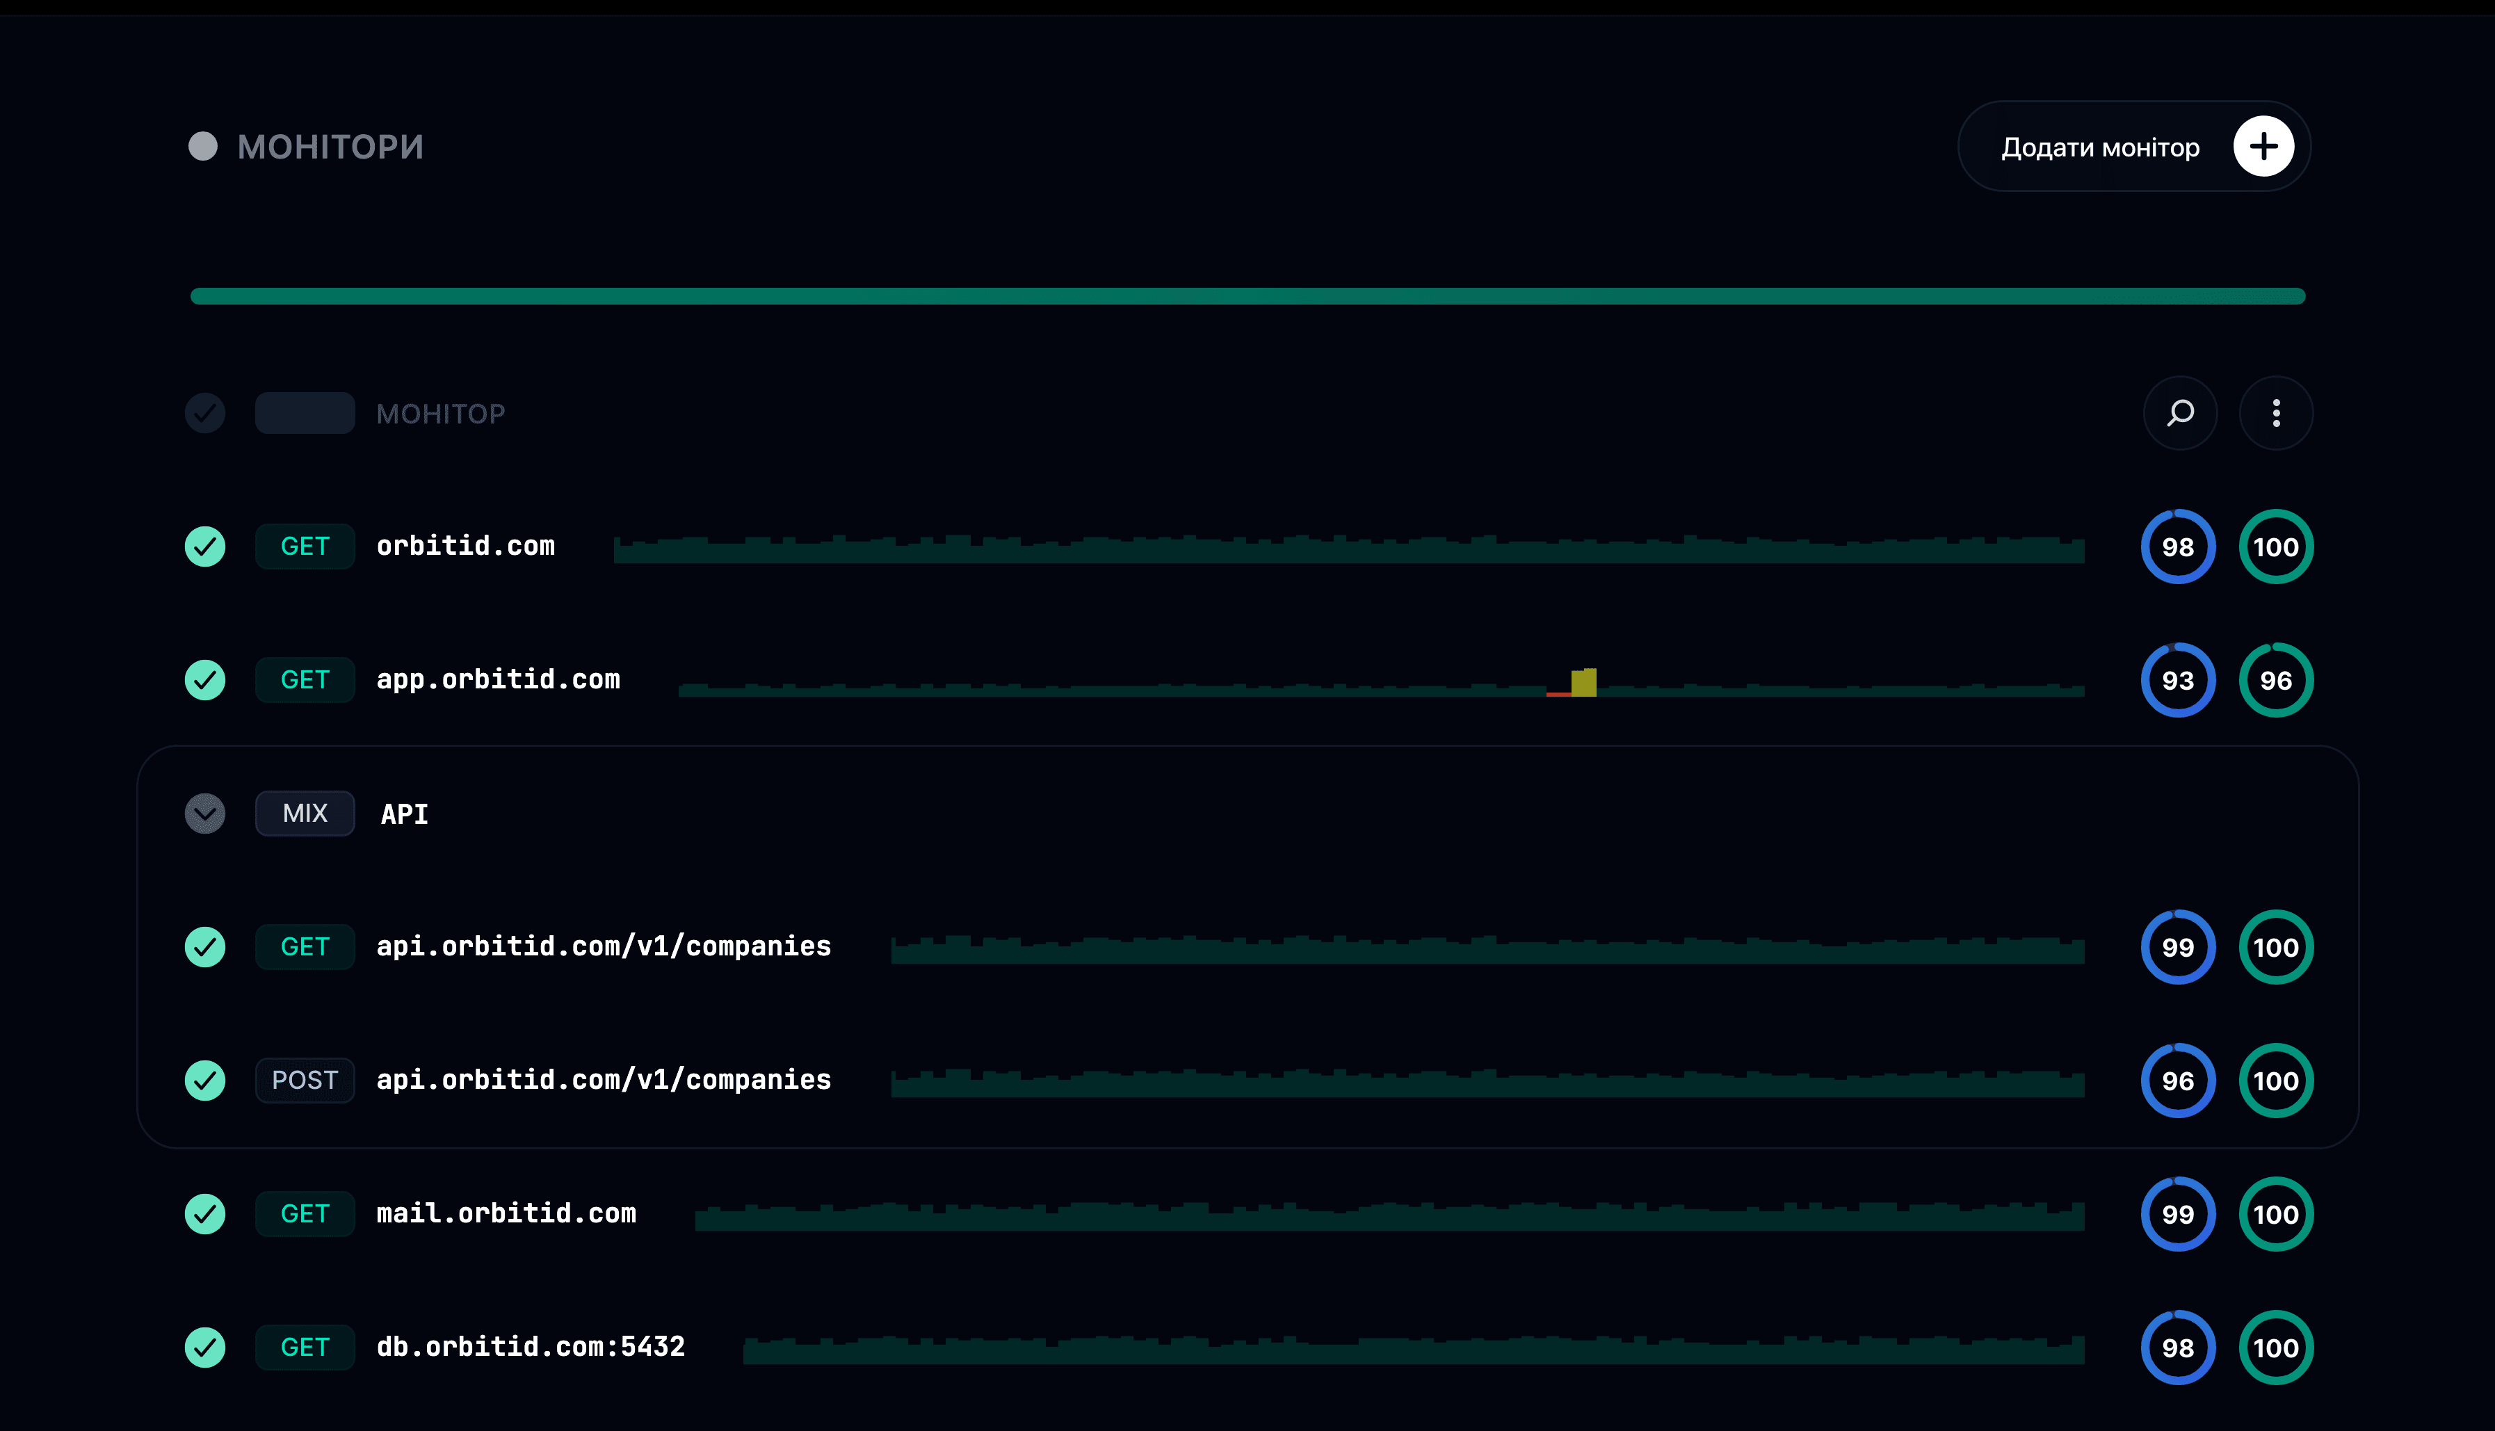Screen dimensions: 2495x1431
Task: Click the Додати монітор button
Action: (2133, 147)
